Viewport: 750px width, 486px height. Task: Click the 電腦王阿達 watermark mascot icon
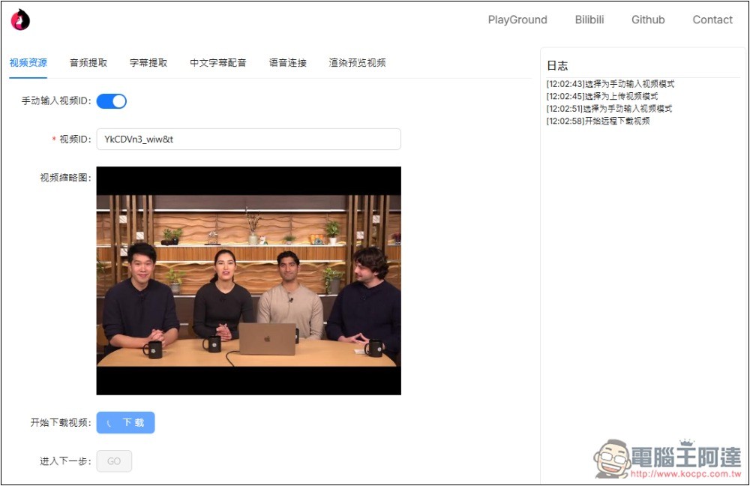pyautogui.click(x=611, y=458)
